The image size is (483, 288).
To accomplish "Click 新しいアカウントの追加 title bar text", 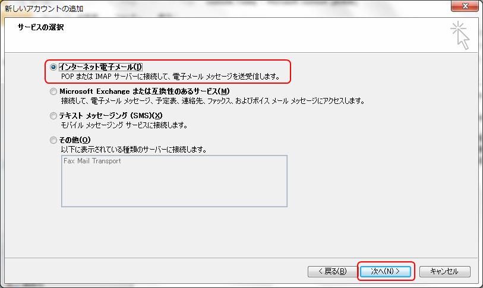I will point(44,9).
